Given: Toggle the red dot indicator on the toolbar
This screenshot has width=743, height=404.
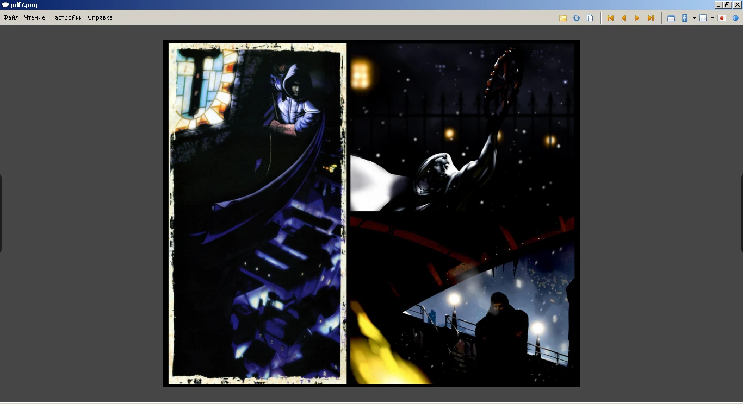Looking at the screenshot, I should click(x=721, y=17).
